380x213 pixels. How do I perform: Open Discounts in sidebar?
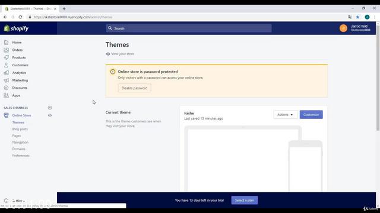tap(20, 88)
